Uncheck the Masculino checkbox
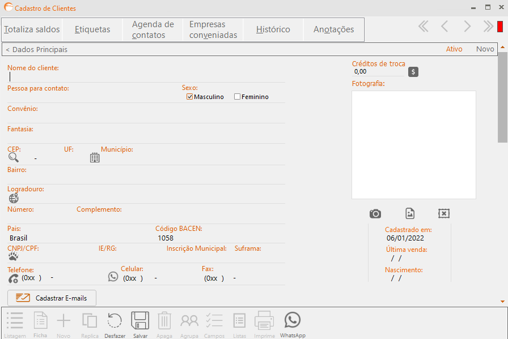The height and width of the screenshot is (339, 508). [x=190, y=97]
